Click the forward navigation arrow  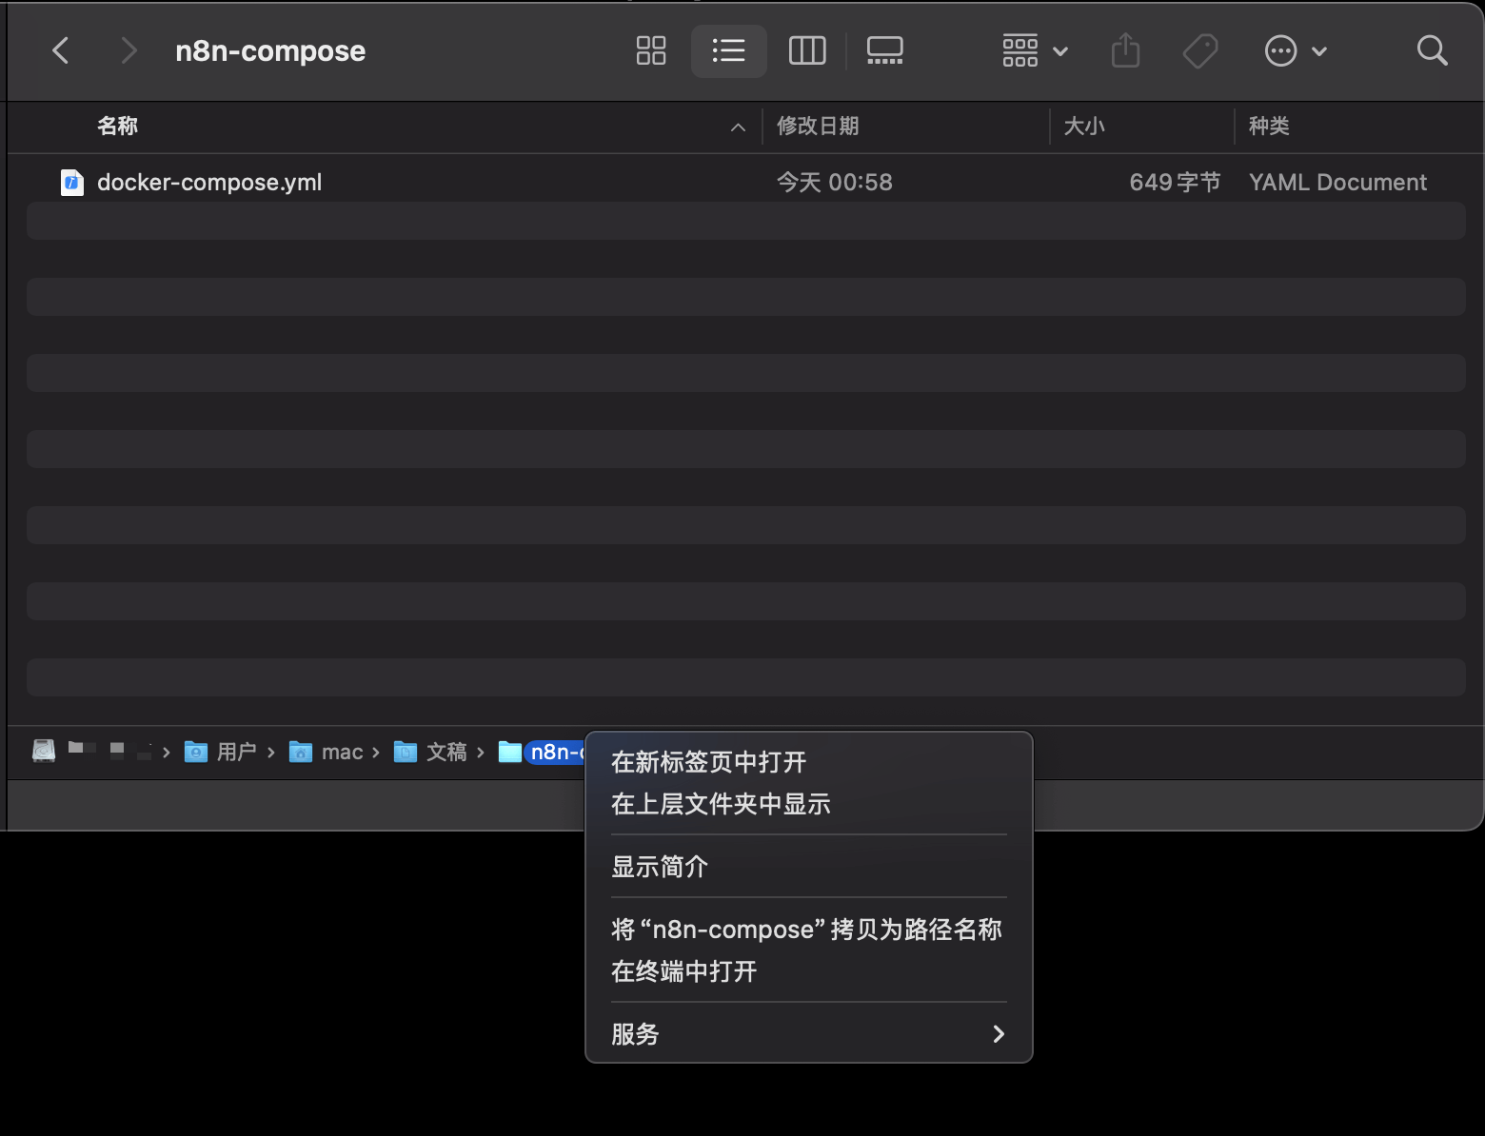129,50
